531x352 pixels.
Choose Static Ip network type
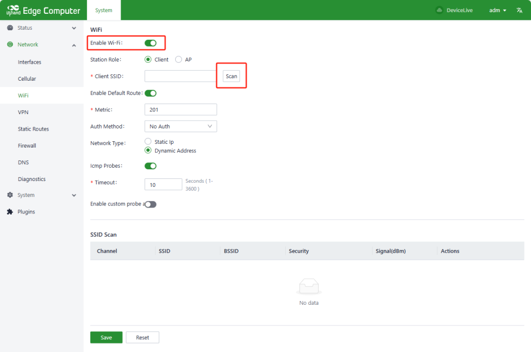pyautogui.click(x=148, y=142)
